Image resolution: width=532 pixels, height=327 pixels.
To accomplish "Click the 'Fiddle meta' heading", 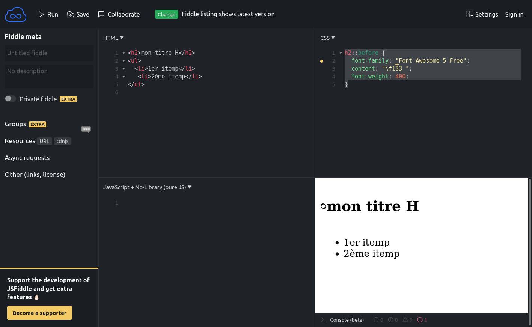I will coord(23,36).
